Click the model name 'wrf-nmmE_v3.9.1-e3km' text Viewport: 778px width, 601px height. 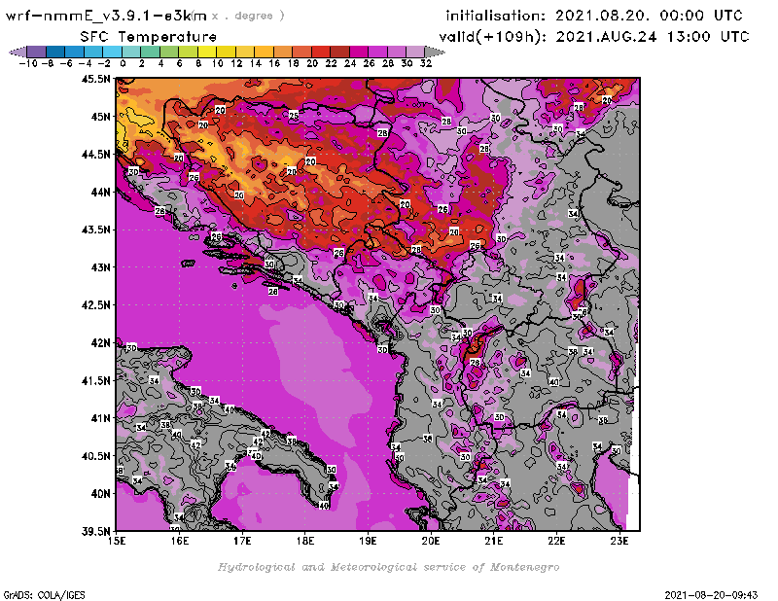click(106, 16)
